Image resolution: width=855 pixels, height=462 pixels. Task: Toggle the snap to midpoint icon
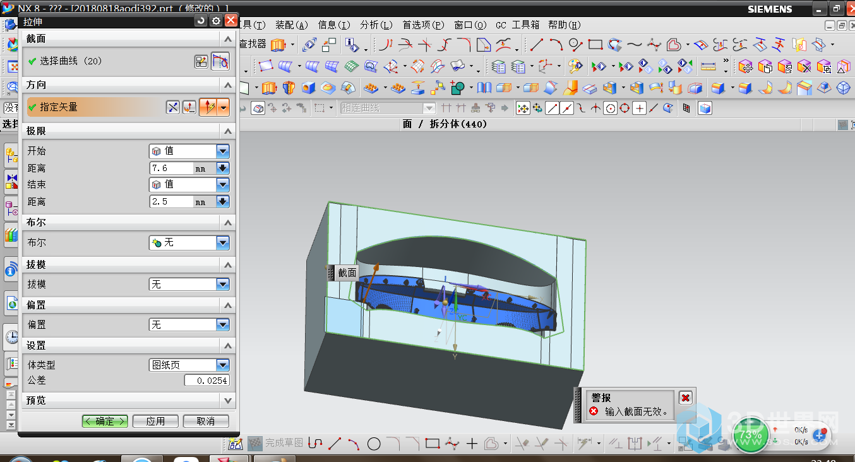coord(567,108)
